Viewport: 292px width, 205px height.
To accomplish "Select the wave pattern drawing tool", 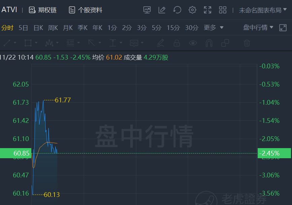I will [49, 43].
